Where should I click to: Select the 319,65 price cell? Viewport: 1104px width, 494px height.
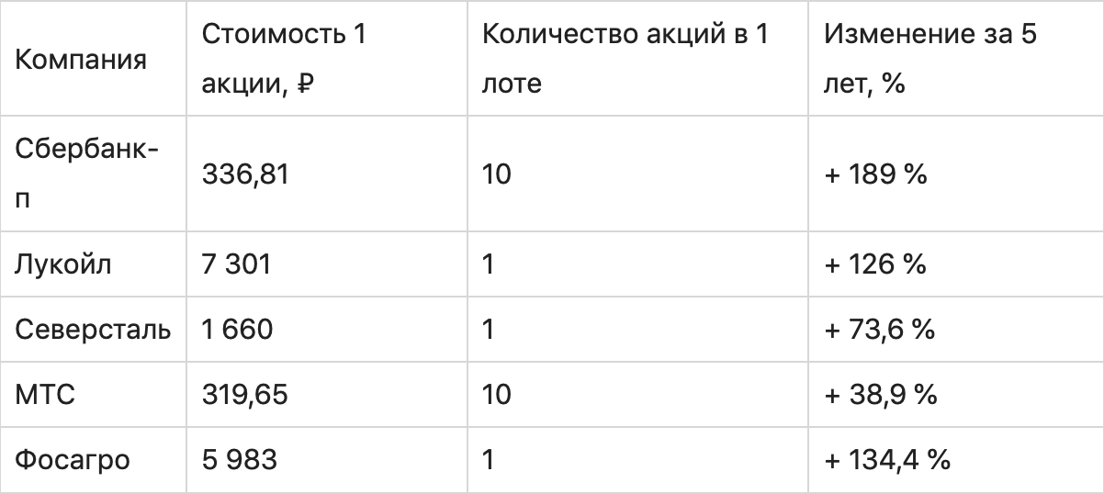[x=245, y=395]
